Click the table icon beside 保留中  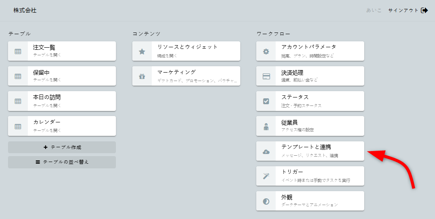click(18, 76)
